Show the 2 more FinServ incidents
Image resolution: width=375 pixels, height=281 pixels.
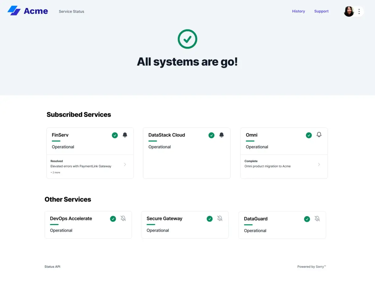tap(55, 172)
